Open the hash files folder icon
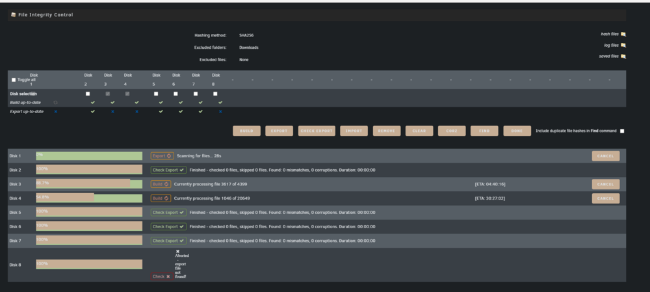 (623, 34)
